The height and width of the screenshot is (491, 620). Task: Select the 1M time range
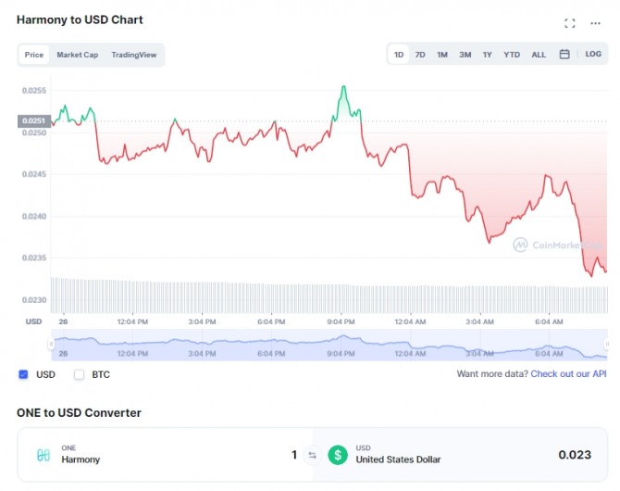click(x=442, y=55)
